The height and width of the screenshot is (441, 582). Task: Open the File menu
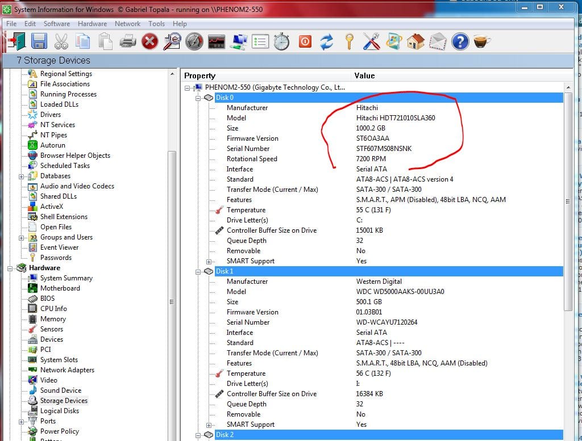pyautogui.click(x=11, y=24)
